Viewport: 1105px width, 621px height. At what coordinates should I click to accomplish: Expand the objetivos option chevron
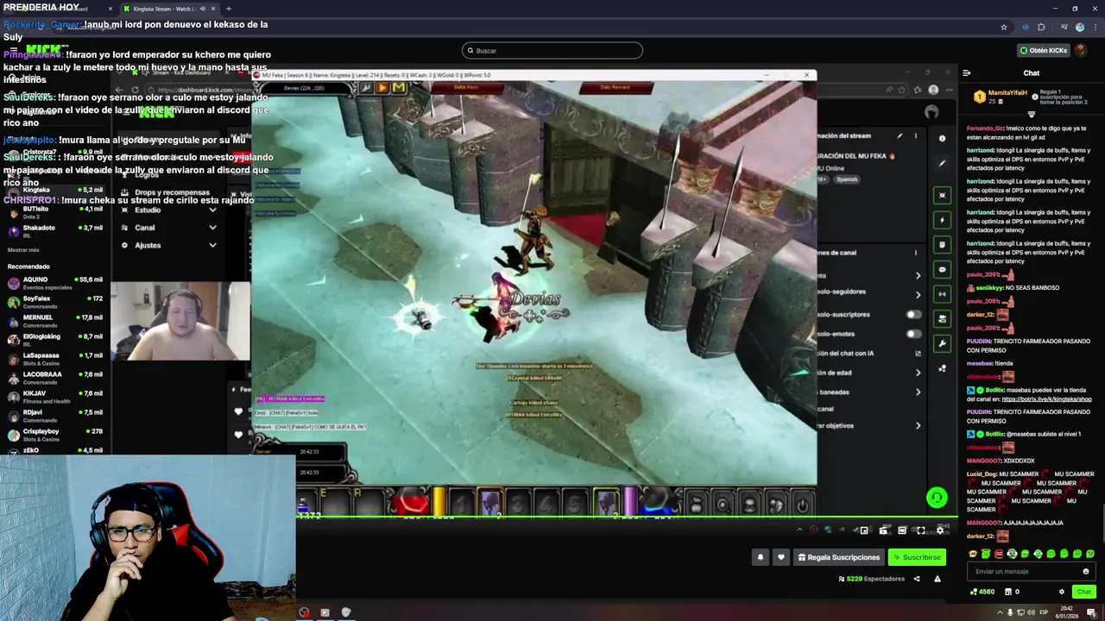pyautogui.click(x=918, y=425)
